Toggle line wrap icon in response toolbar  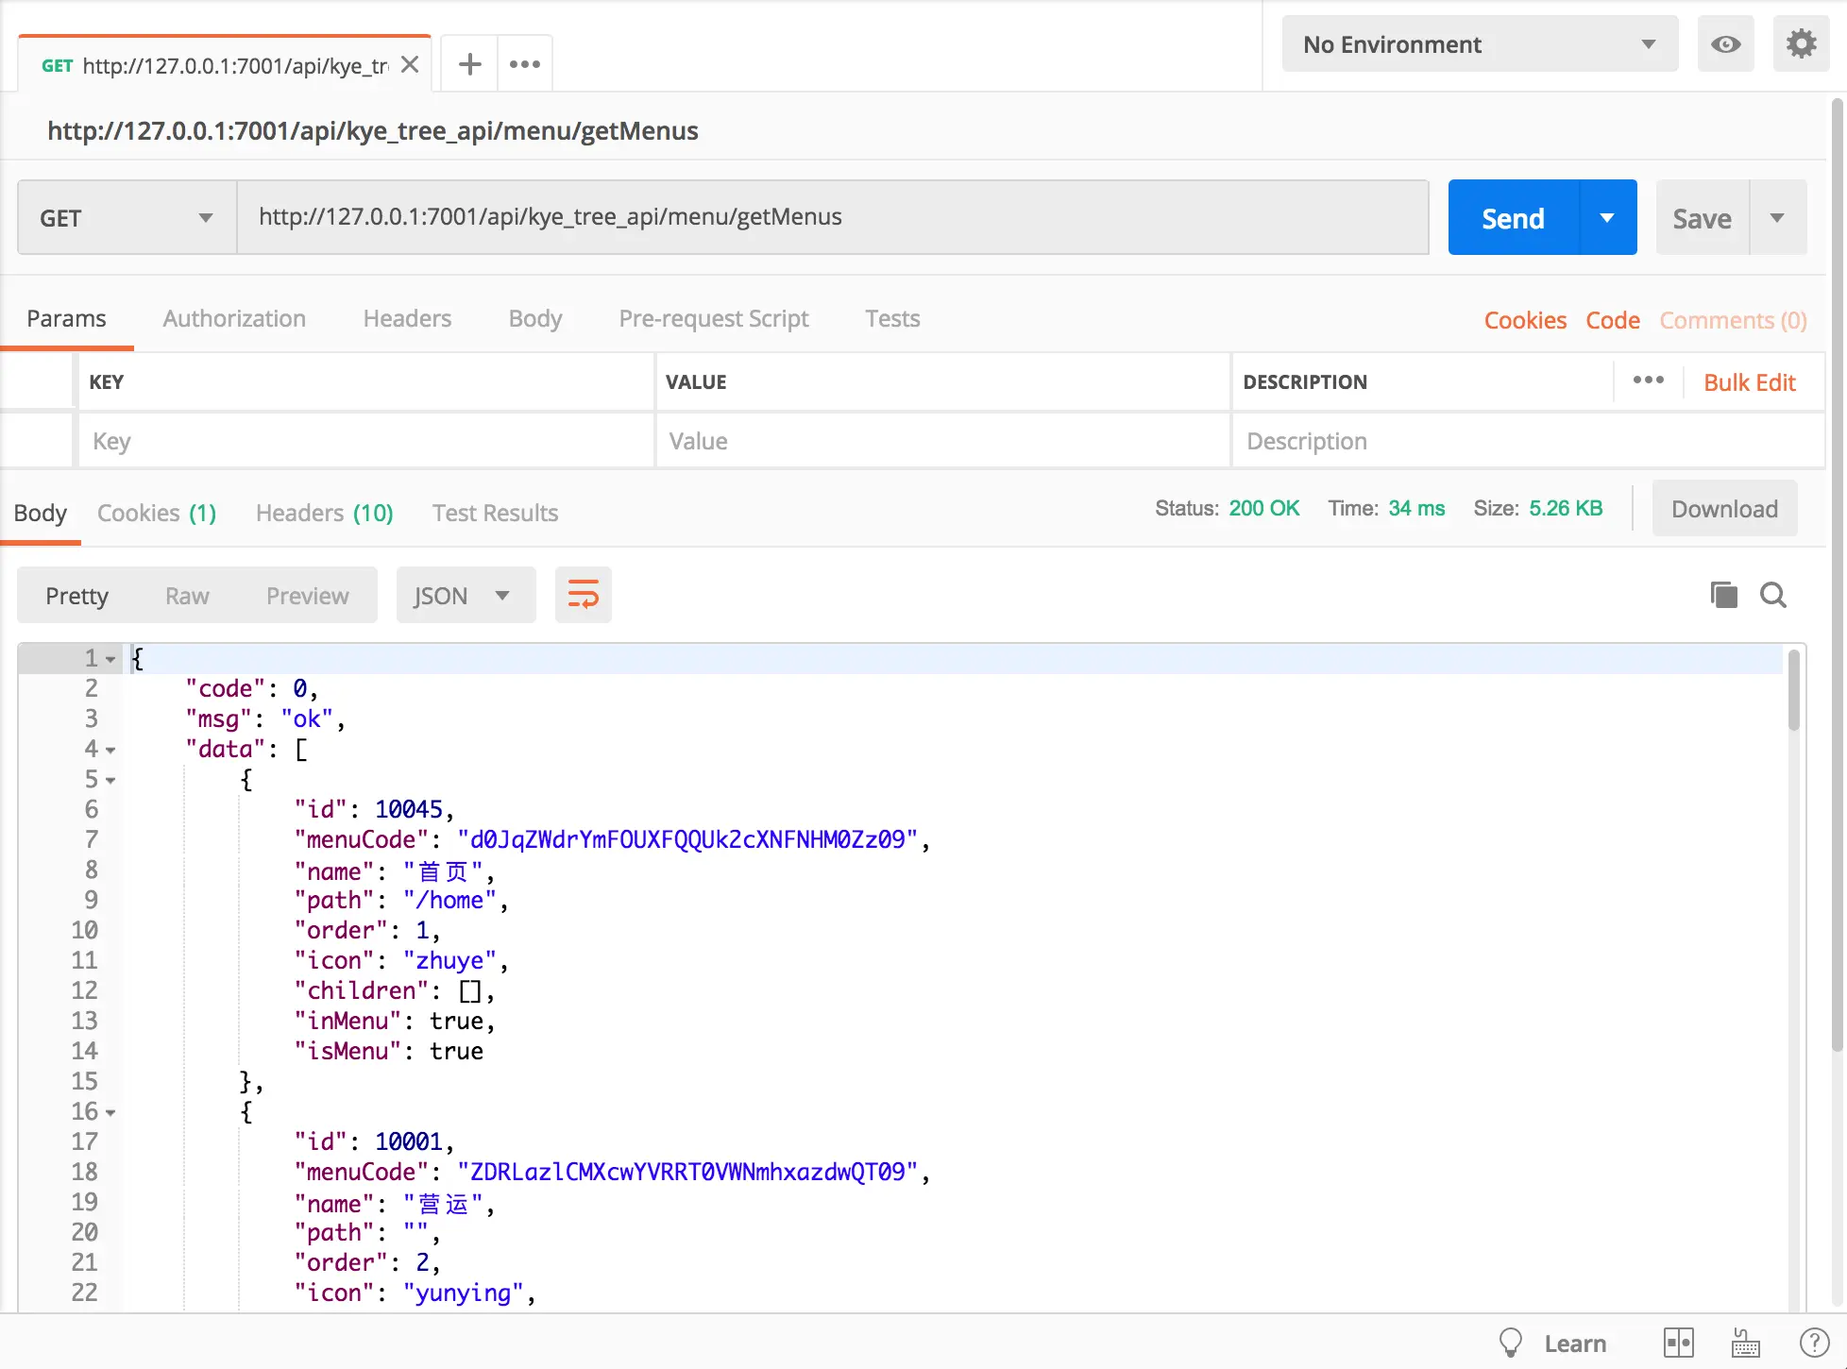(583, 596)
